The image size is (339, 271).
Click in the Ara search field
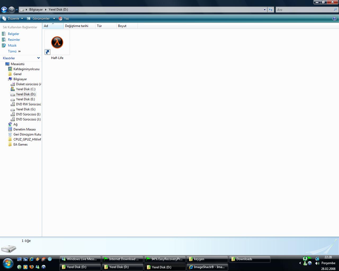305,10
